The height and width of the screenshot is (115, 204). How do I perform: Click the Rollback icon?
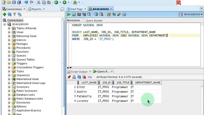click(x=101, y=14)
